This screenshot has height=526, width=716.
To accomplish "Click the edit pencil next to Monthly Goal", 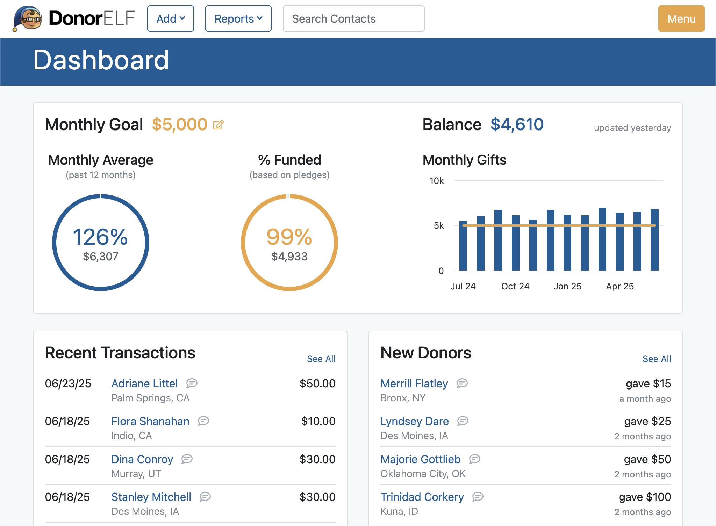I will (x=218, y=125).
